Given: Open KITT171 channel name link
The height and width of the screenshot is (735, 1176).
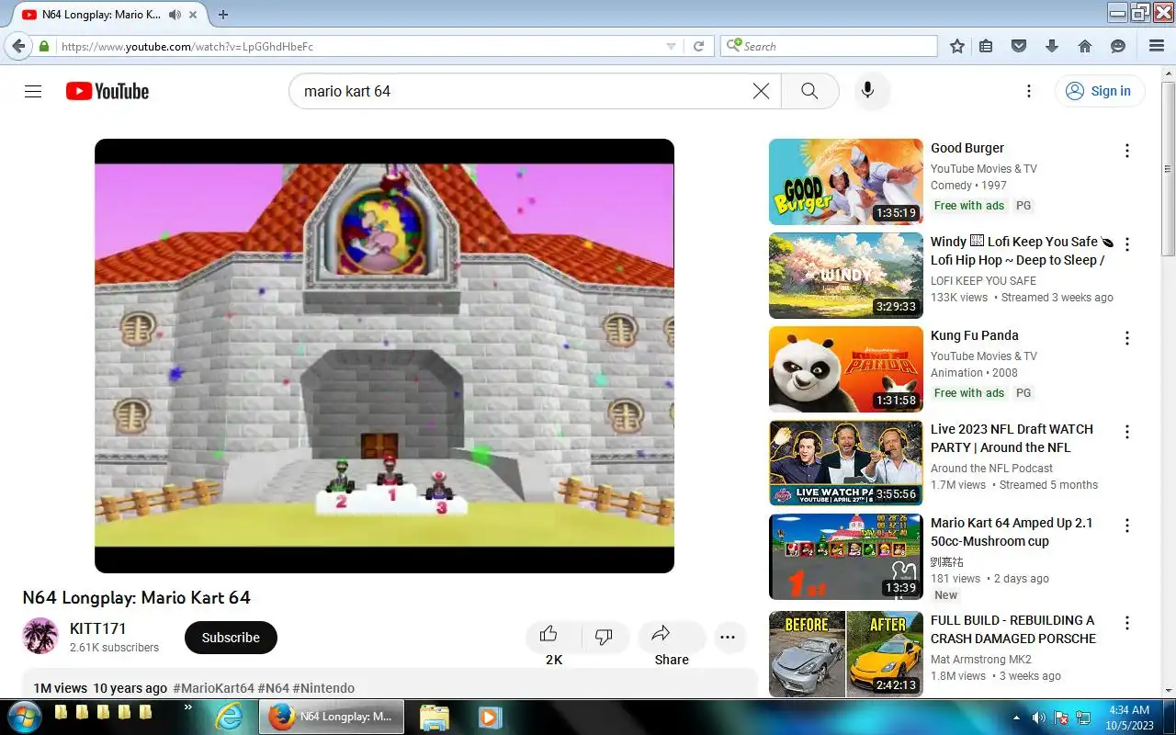Looking at the screenshot, I should pyautogui.click(x=98, y=628).
